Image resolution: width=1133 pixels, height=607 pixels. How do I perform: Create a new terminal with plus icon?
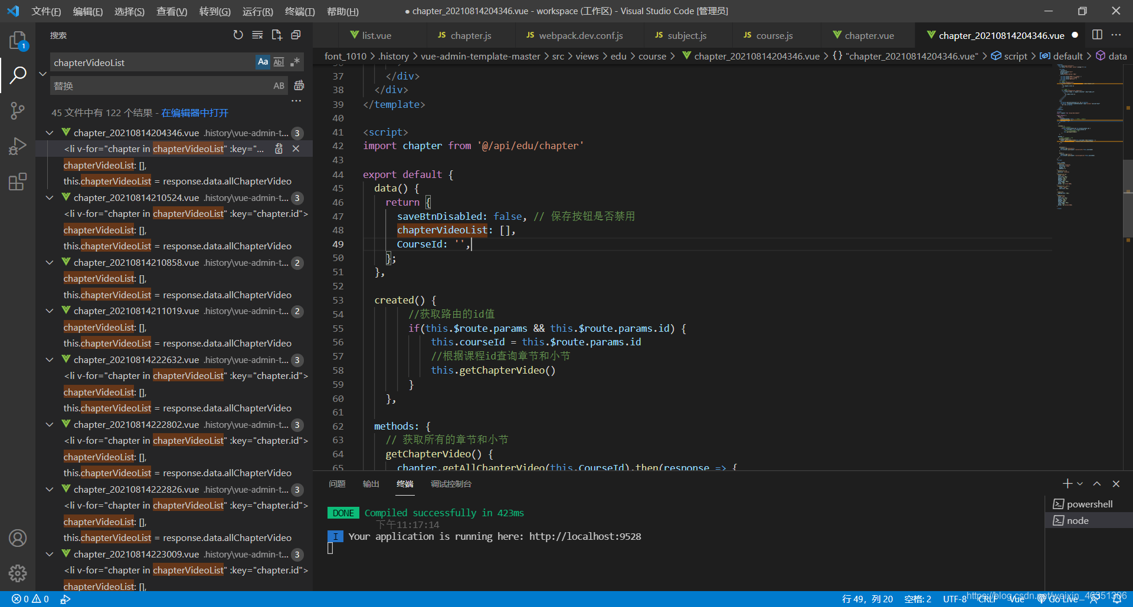click(1067, 484)
